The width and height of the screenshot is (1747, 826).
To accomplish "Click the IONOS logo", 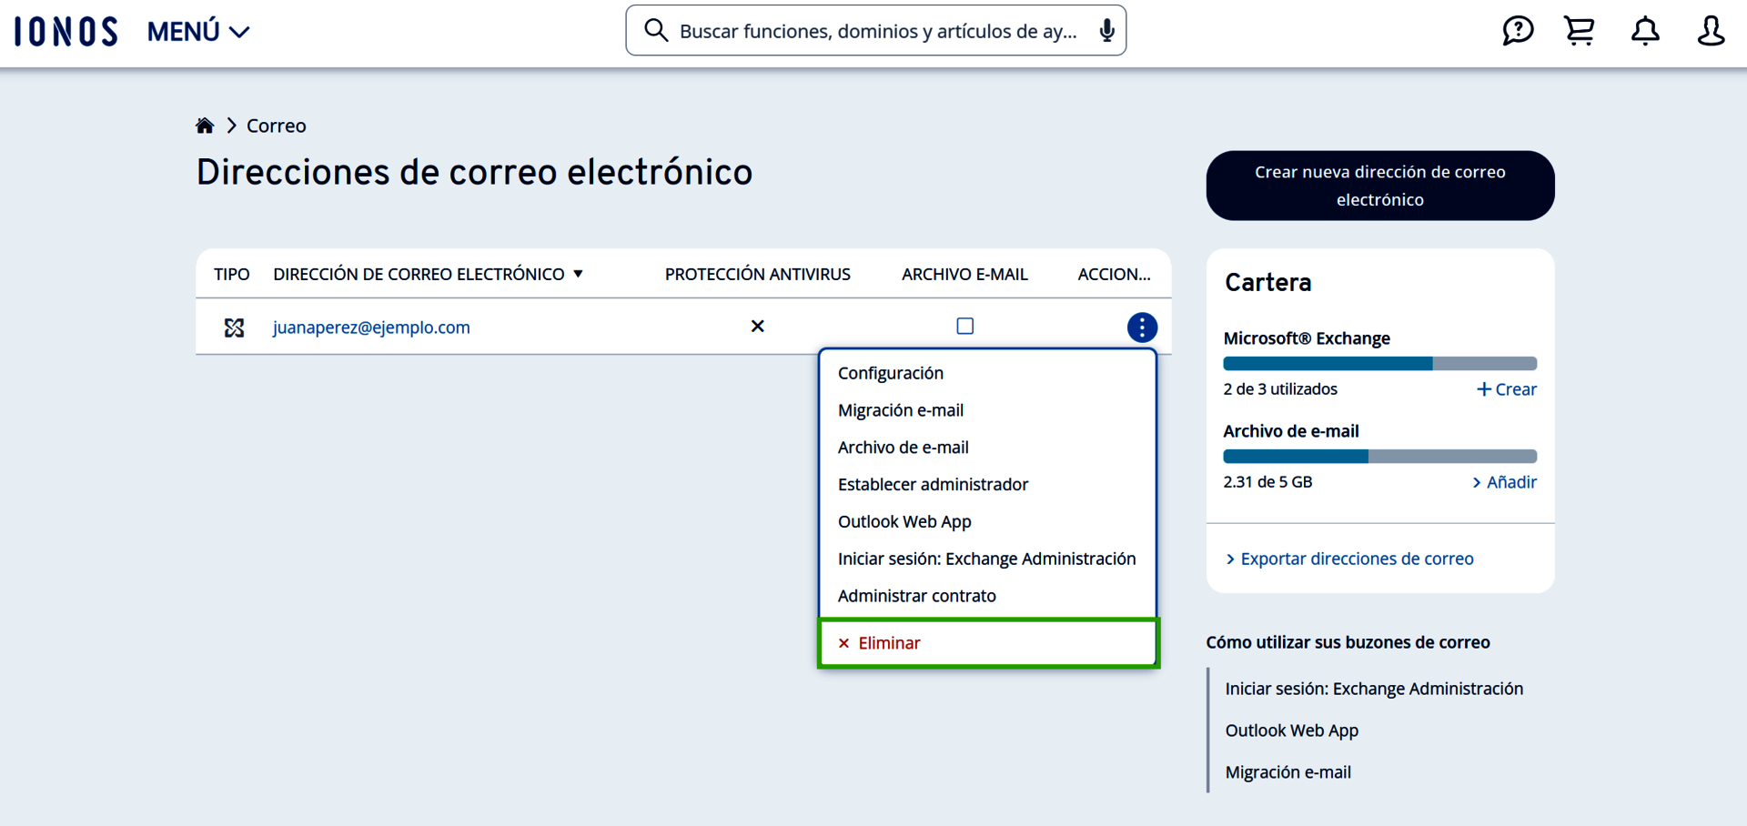I will (65, 30).
